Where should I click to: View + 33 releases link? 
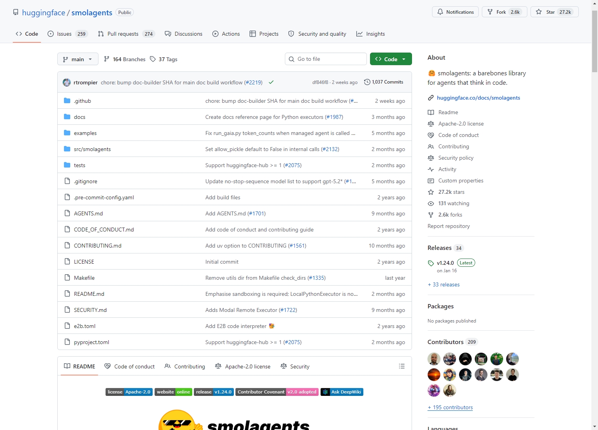coord(444,284)
